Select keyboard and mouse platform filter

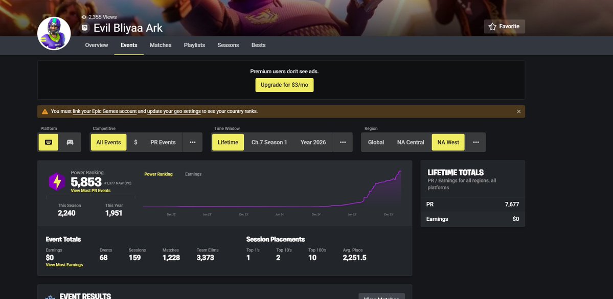49,142
